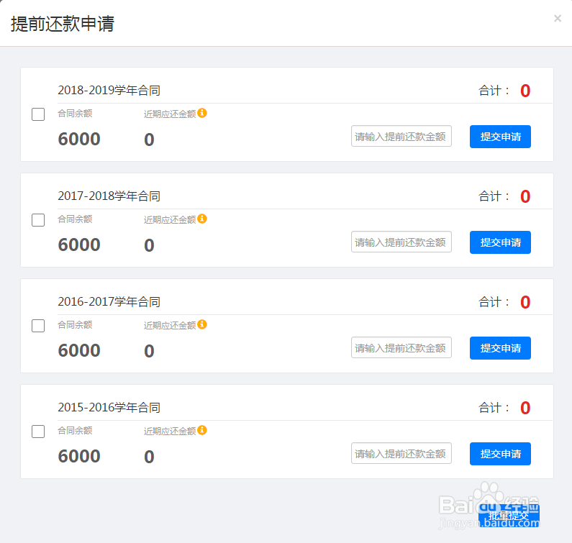Click 合同余额 label in 2015-2016学年合同
Image resolution: width=572 pixels, height=543 pixels.
click(75, 431)
